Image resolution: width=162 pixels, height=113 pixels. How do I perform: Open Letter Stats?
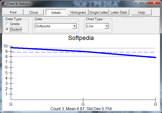(119, 12)
